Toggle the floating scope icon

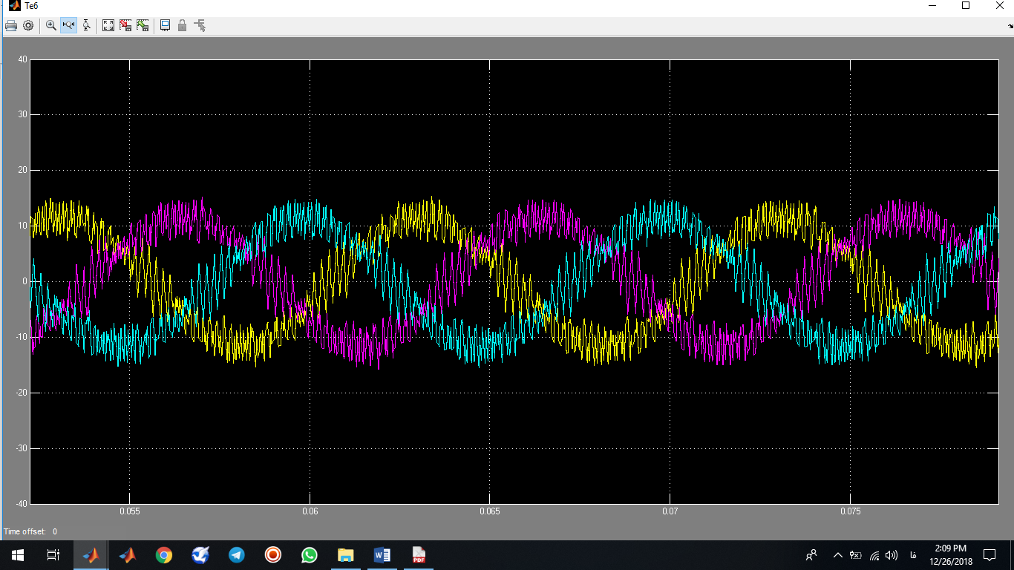click(x=165, y=25)
